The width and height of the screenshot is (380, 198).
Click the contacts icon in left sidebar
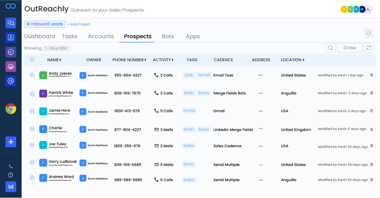point(11,37)
